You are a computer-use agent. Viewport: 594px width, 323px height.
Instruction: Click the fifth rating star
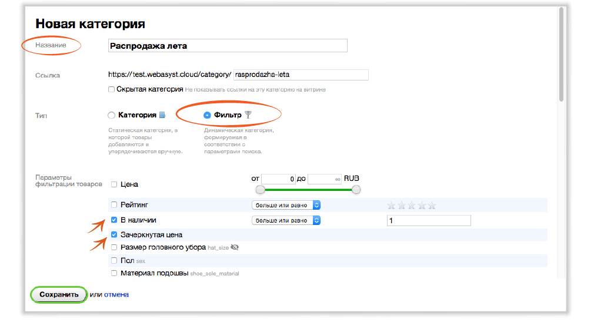(x=432, y=205)
